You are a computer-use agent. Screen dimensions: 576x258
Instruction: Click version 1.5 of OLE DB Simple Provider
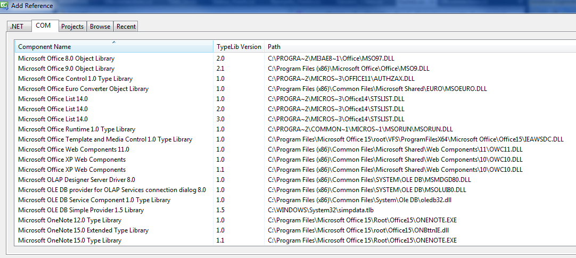pos(220,210)
